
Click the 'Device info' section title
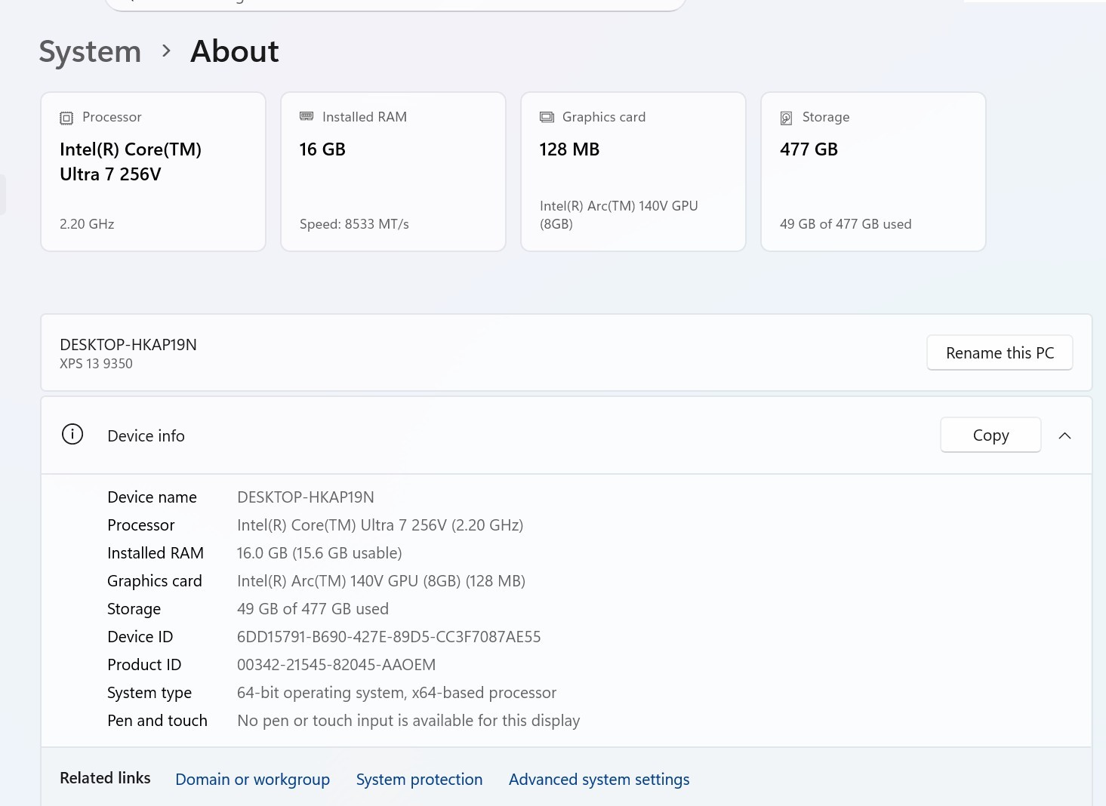[x=146, y=436]
